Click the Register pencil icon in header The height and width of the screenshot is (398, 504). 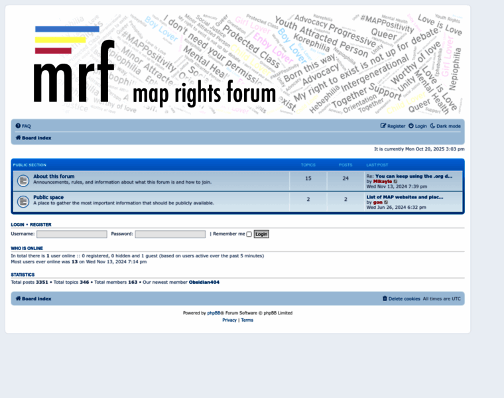[383, 126]
